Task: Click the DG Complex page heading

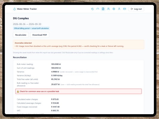Action: 21,18
